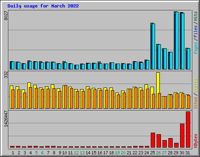The height and width of the screenshot is (157, 200).
Task: Select the cyan hits bar for day 28
Action: click(x=171, y=61)
